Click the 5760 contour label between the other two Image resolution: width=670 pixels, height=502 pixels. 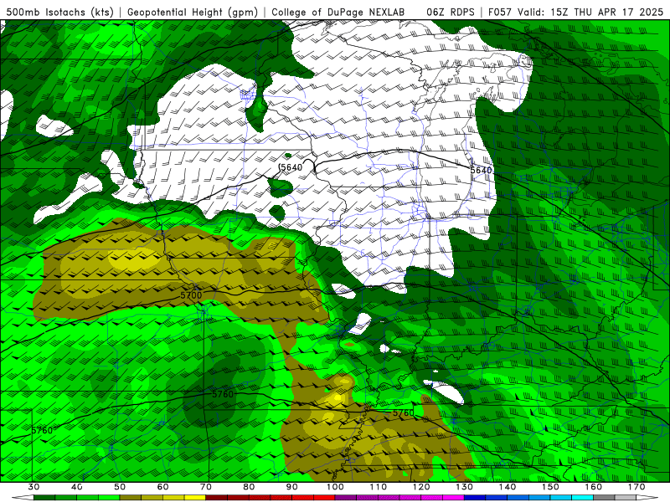pyautogui.click(x=223, y=394)
